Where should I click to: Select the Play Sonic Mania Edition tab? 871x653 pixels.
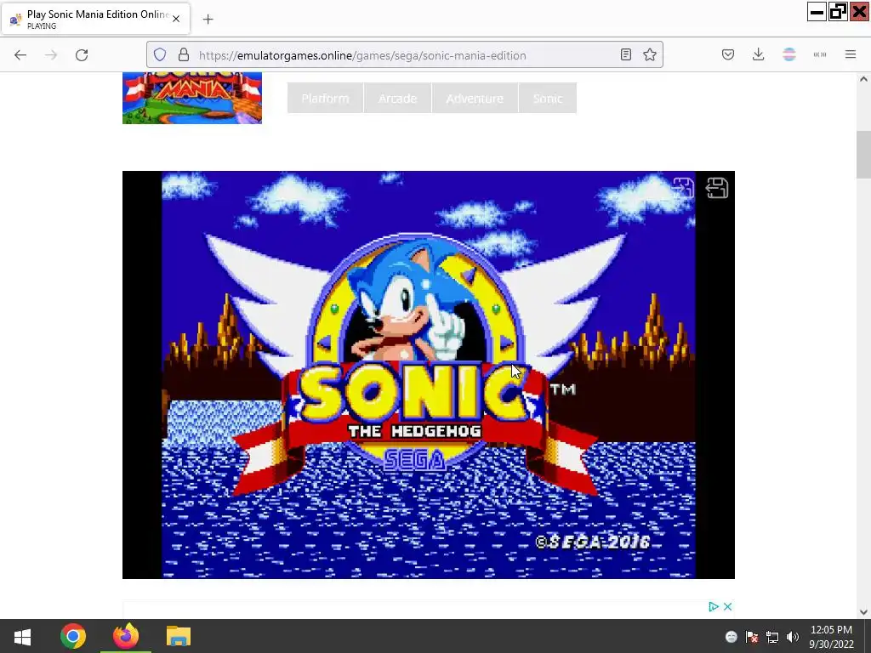[x=95, y=19]
